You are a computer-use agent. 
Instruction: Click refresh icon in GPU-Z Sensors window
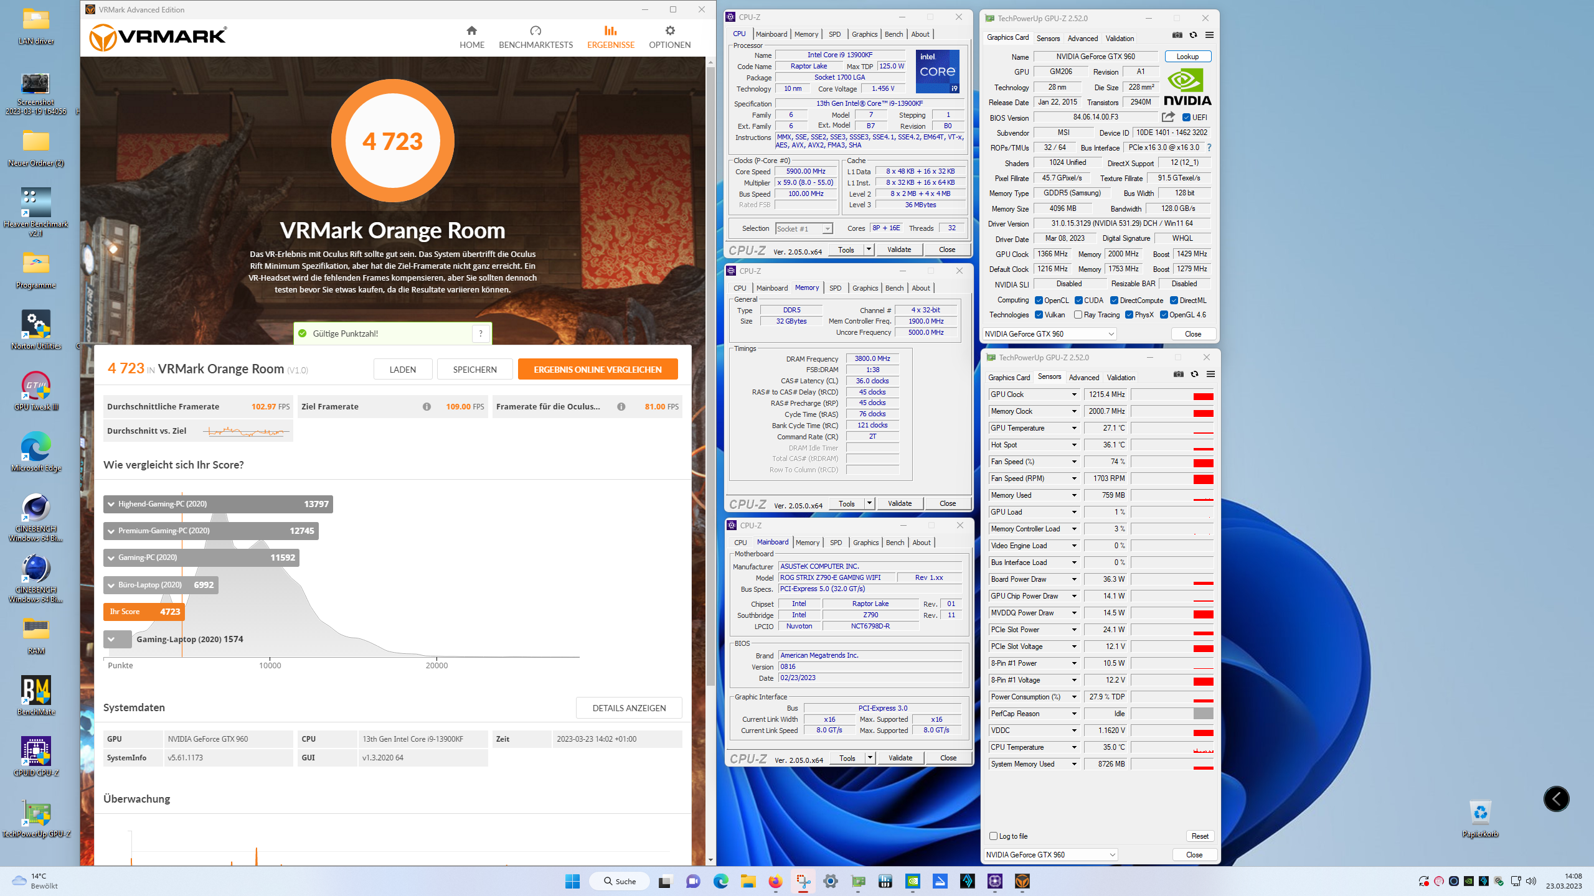1194,374
